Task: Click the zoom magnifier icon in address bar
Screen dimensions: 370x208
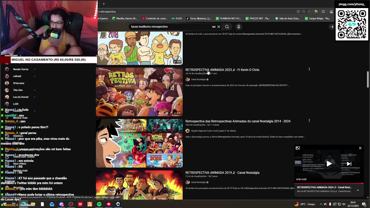Action: coord(304,12)
